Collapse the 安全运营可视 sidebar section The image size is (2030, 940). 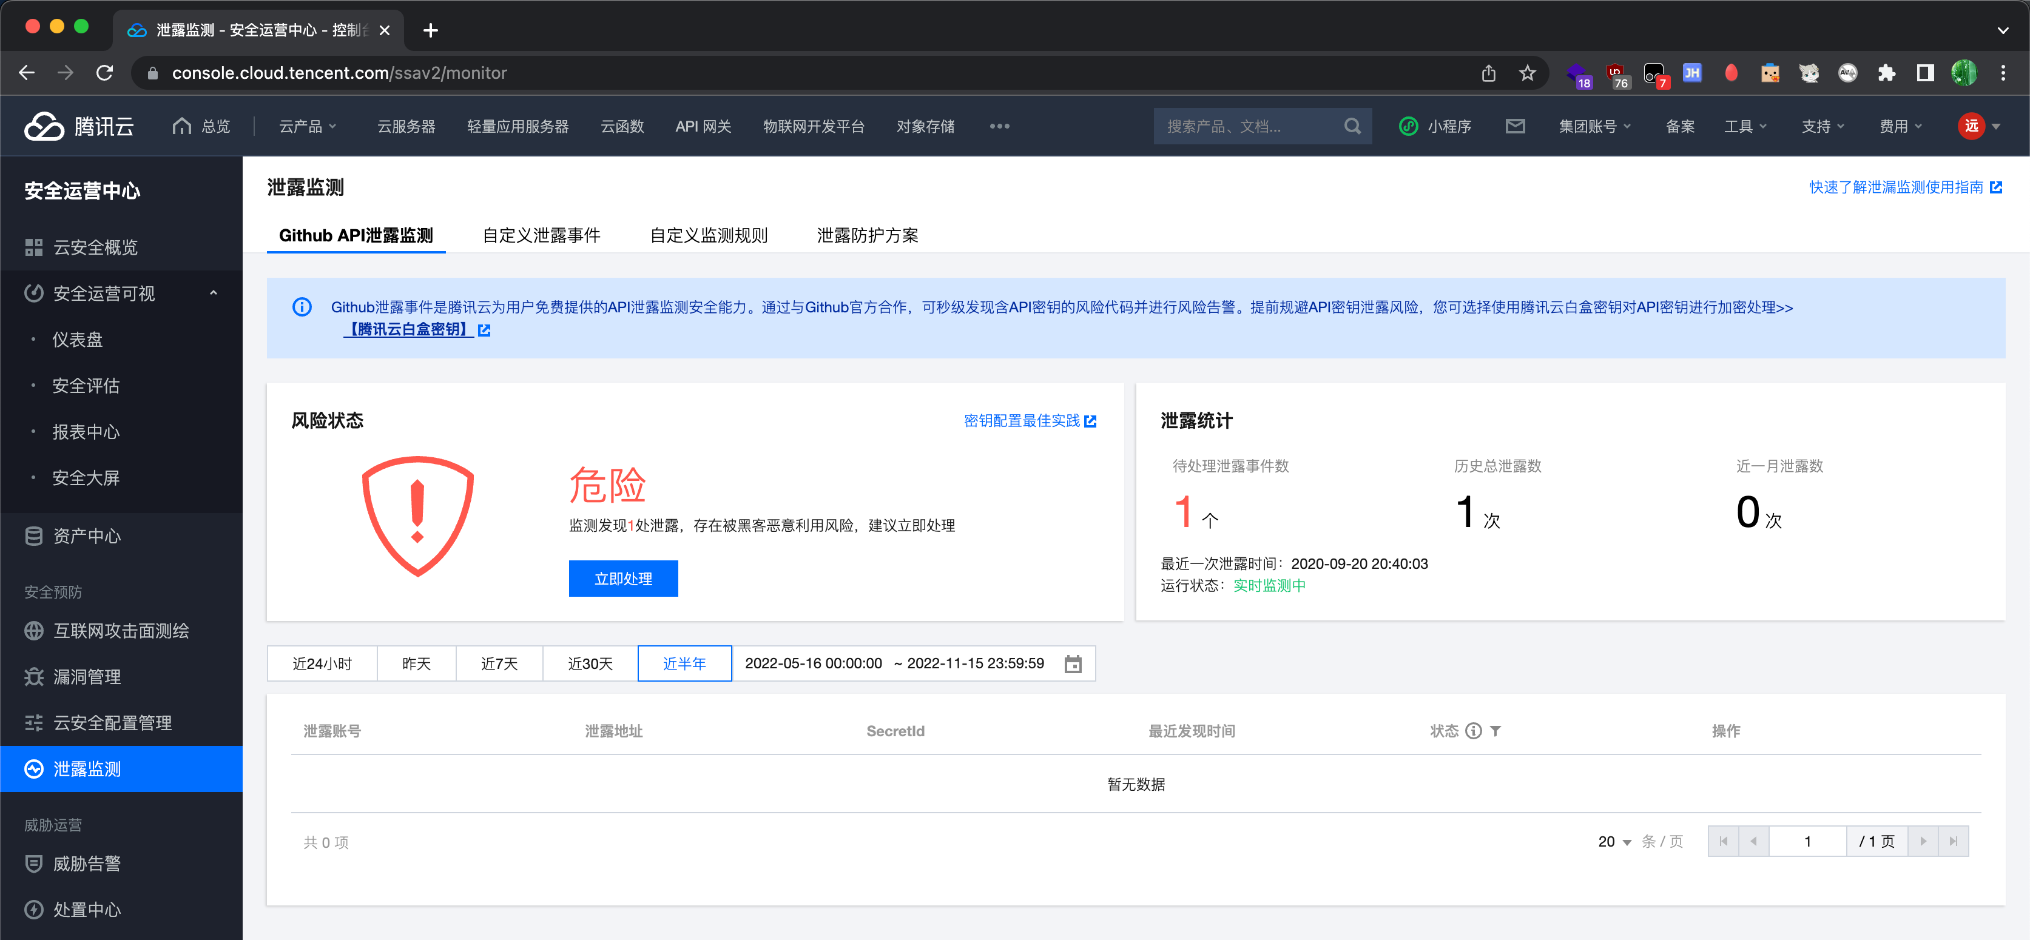(x=213, y=293)
